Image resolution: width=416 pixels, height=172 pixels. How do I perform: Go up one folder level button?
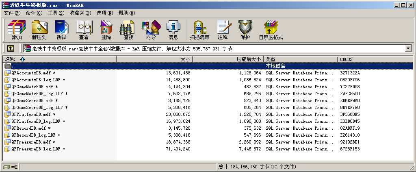tap(11, 48)
